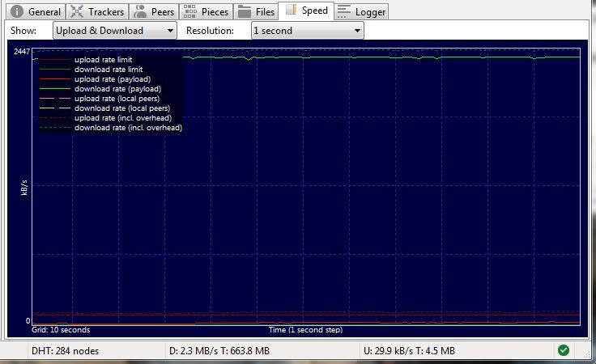Open the Logger tab

coord(361,12)
